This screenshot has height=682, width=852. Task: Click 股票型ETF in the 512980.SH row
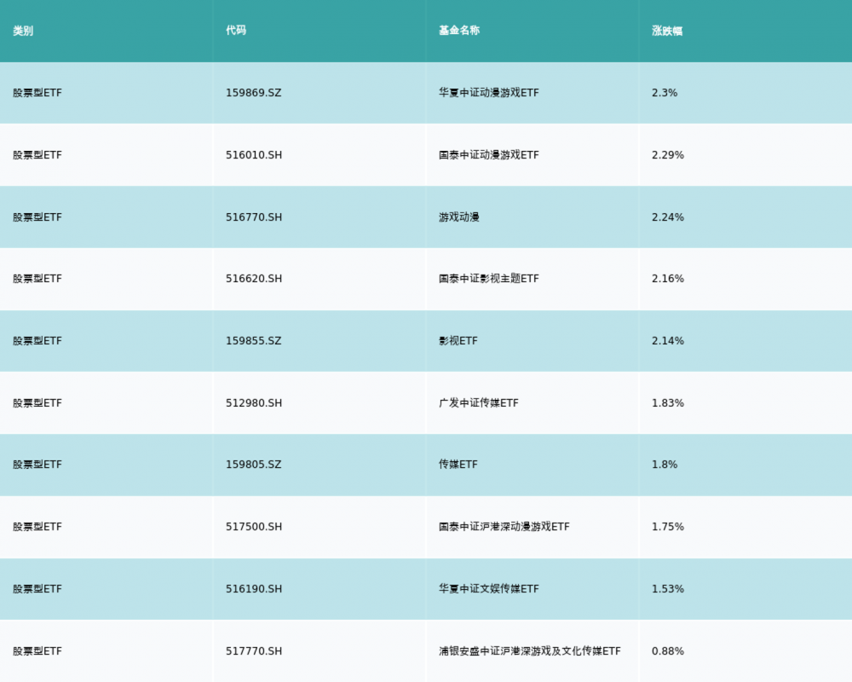37,403
